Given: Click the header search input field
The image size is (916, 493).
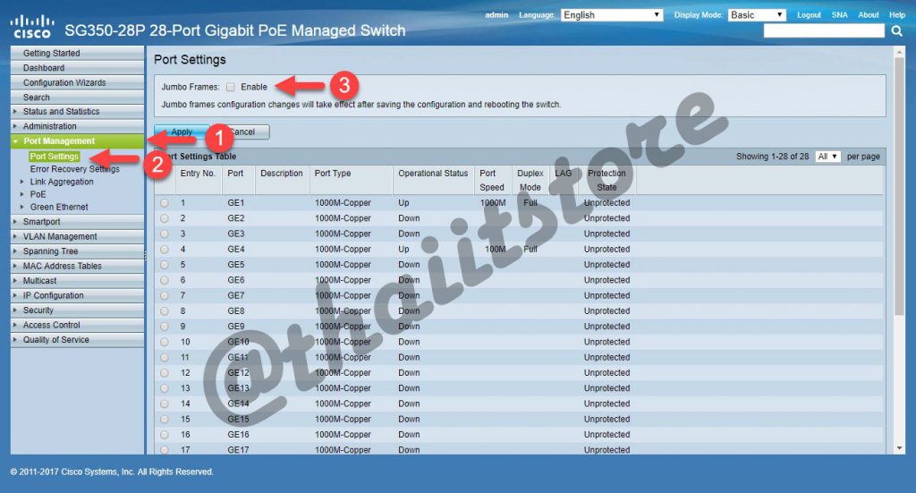Looking at the screenshot, I should click(x=824, y=31).
